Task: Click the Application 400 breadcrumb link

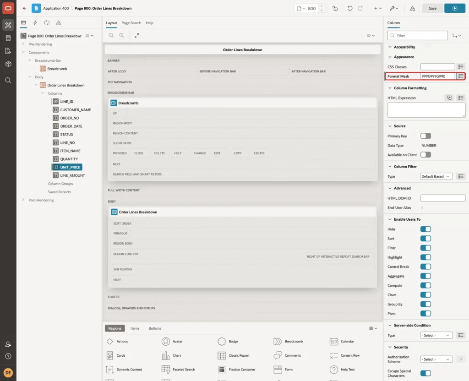Action: [56, 8]
